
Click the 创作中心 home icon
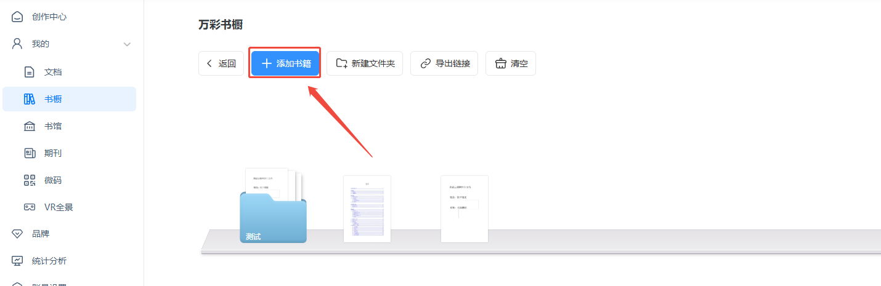click(17, 17)
